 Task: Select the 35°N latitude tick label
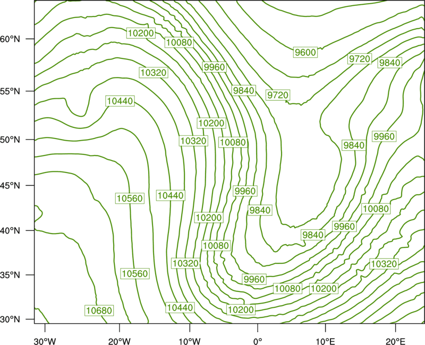click(10, 275)
